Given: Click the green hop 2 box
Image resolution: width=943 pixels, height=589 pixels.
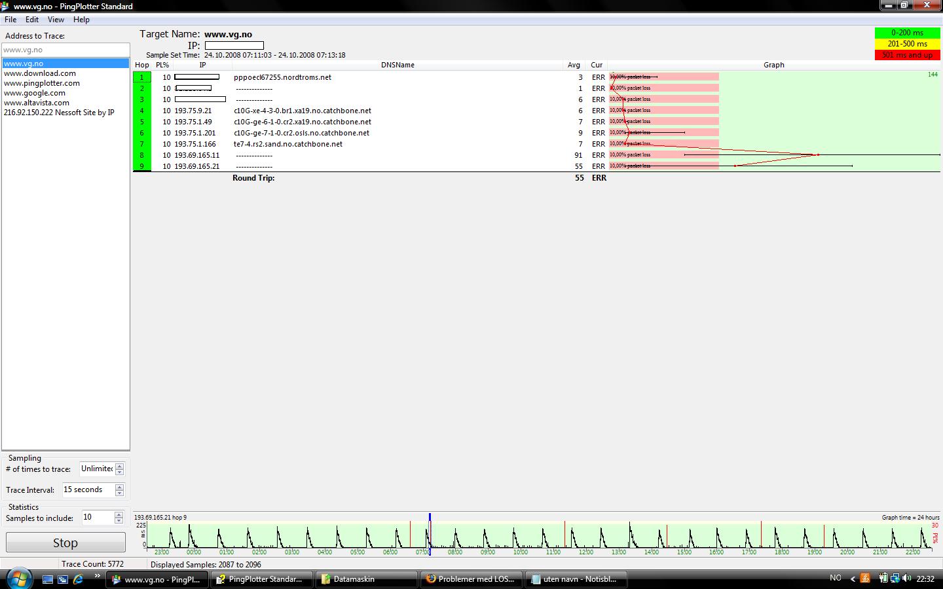Looking at the screenshot, I should pos(141,88).
